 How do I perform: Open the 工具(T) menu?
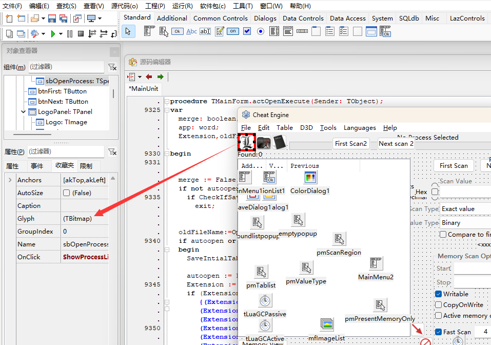click(x=242, y=6)
